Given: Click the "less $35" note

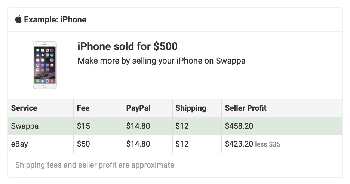Looking at the screenshot, I should 268,144.
